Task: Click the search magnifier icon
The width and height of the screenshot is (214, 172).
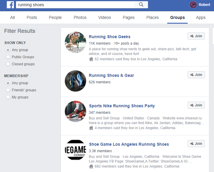Action: click(x=141, y=5)
